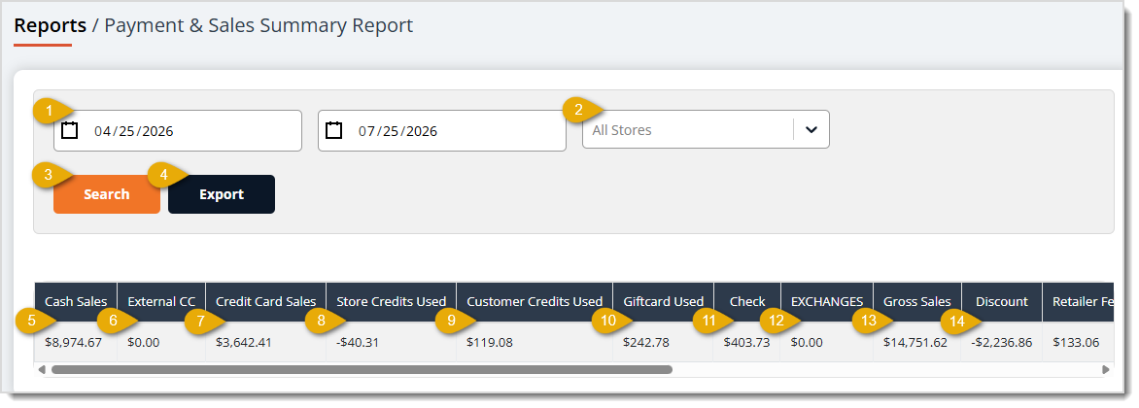Click the Discount column header

[x=1002, y=301]
